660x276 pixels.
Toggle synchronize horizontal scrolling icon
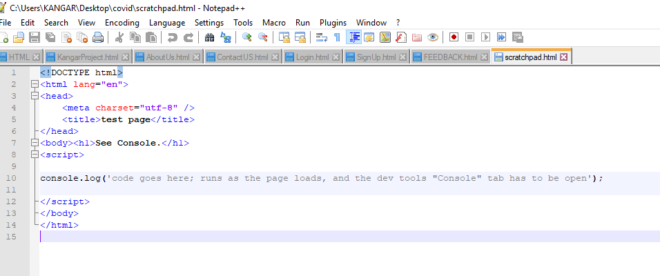300,37
